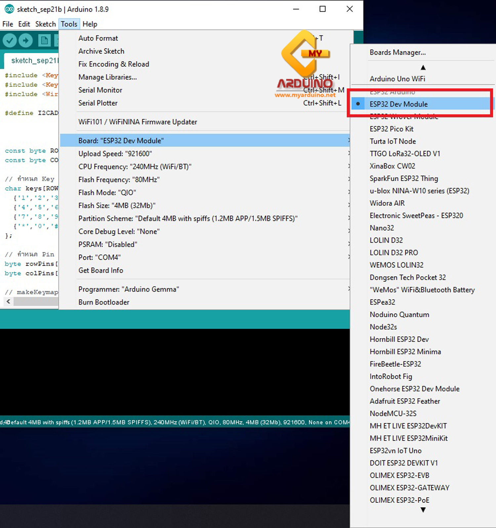Click the Verify checkmark toolbar icon
The image size is (496, 528).
(10, 41)
